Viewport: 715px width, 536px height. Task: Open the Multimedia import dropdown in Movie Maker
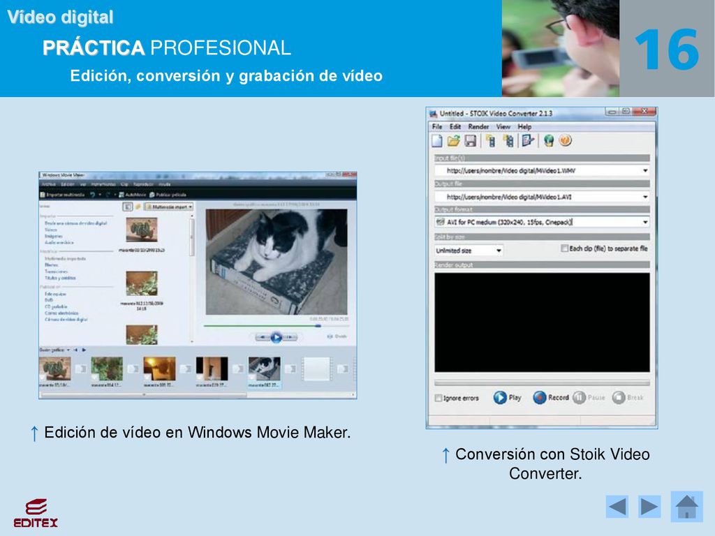pyautogui.click(x=169, y=207)
